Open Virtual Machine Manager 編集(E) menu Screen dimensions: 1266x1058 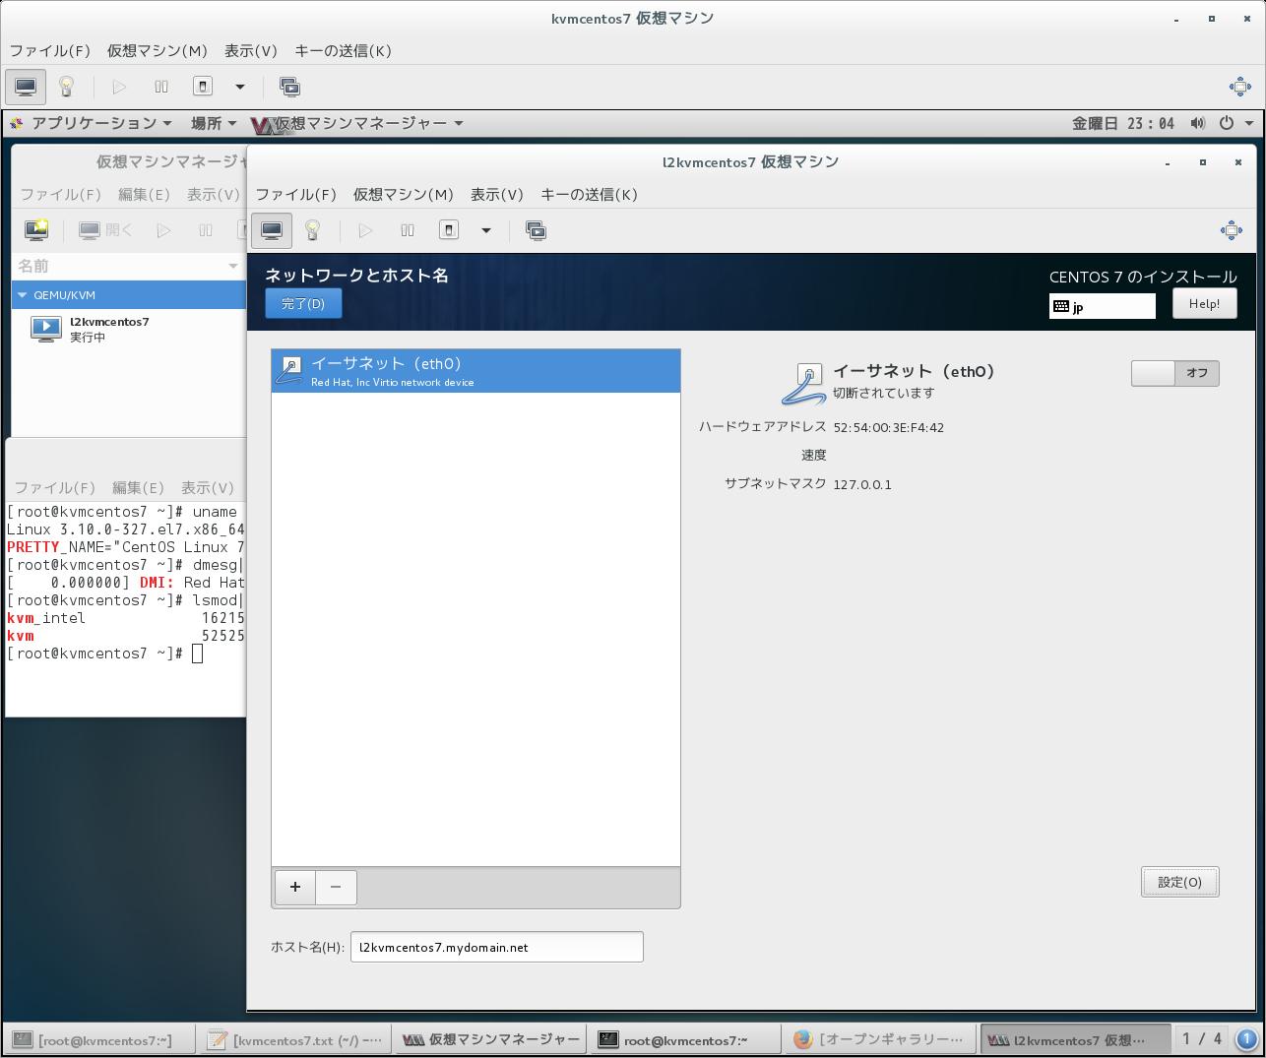tap(144, 194)
